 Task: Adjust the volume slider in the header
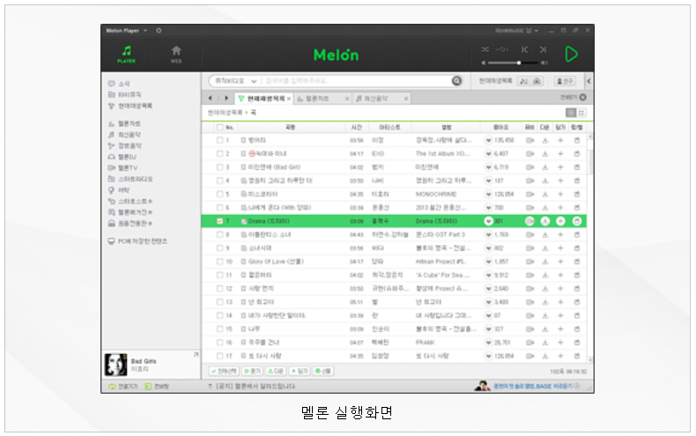click(511, 63)
